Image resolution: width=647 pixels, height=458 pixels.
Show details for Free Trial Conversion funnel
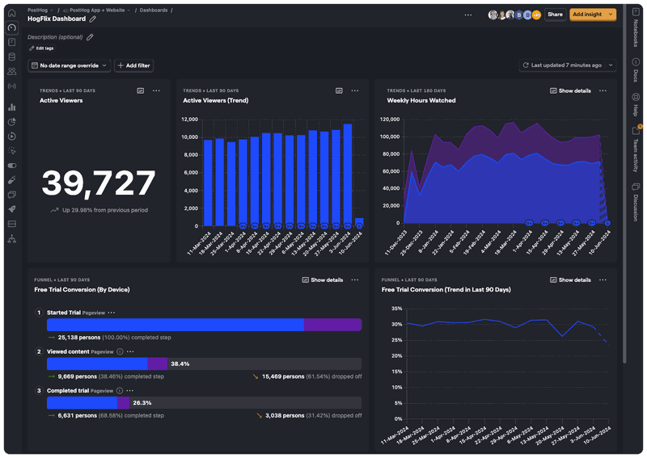pyautogui.click(x=322, y=280)
